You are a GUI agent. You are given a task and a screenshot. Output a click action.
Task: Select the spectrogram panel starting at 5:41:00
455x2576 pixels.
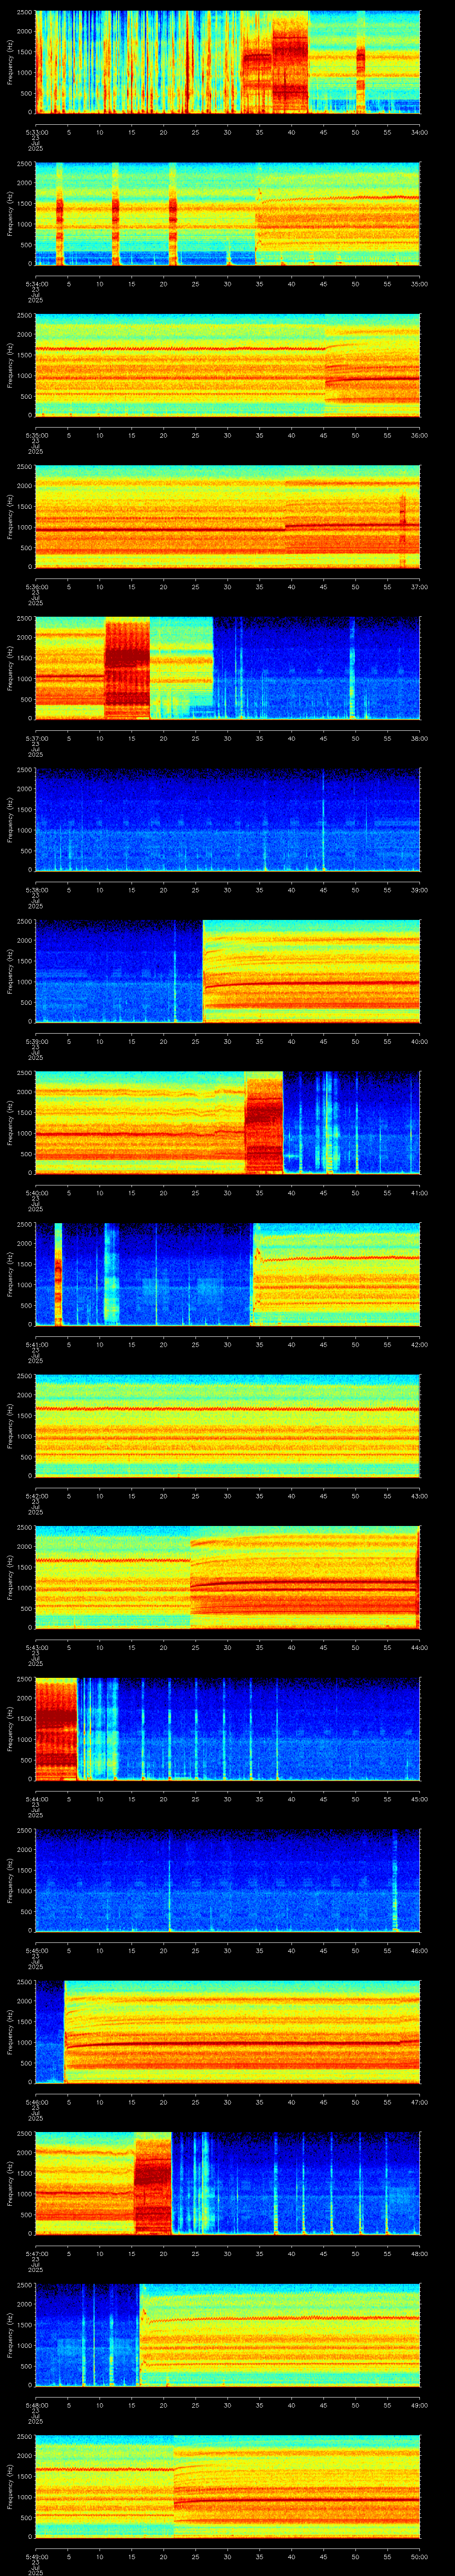point(228,1274)
